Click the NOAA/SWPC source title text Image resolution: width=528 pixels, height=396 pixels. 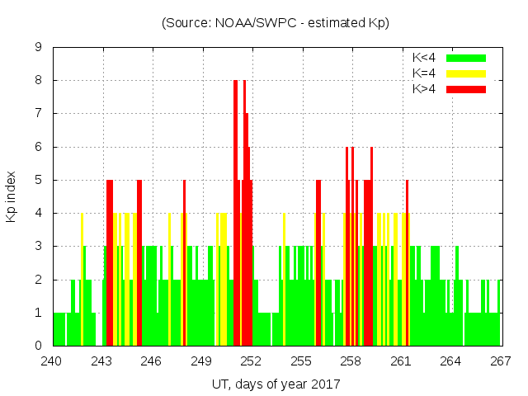pyautogui.click(x=275, y=23)
